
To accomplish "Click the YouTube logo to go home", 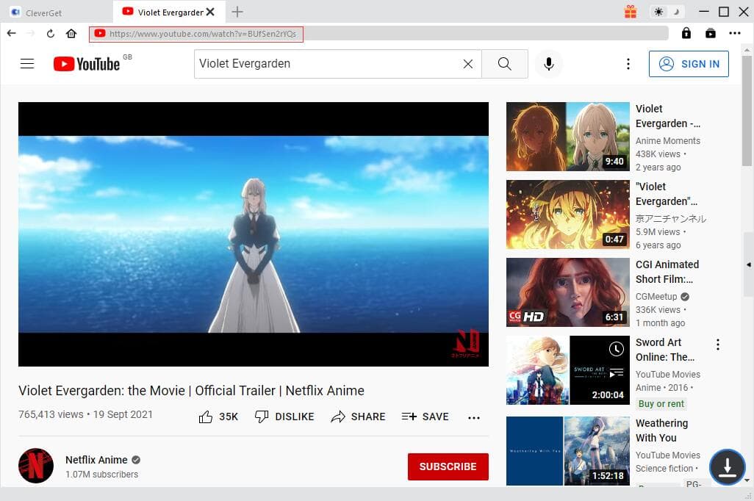I will point(87,64).
